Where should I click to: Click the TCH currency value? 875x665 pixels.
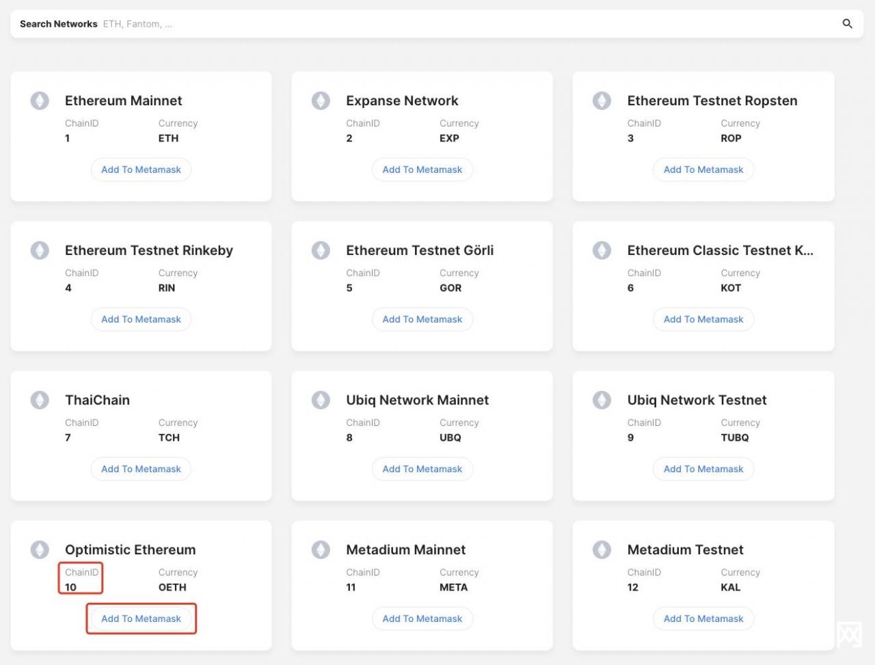click(169, 437)
